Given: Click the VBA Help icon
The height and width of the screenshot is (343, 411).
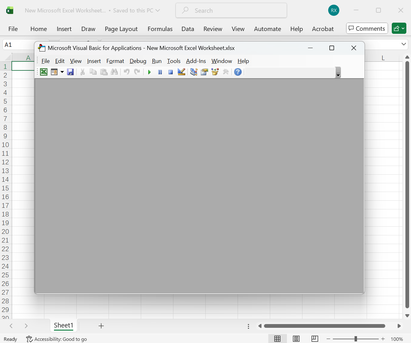Looking at the screenshot, I should point(238,72).
